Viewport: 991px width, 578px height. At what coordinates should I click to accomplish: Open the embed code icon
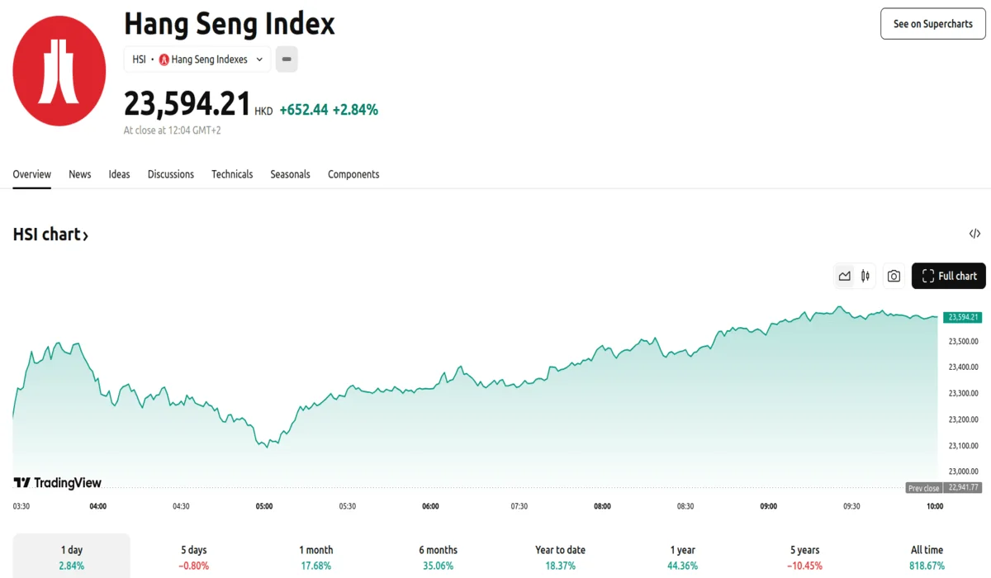(x=974, y=234)
